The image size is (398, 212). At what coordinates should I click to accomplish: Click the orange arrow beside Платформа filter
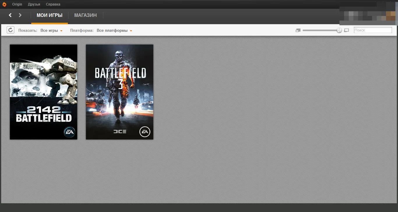click(131, 30)
